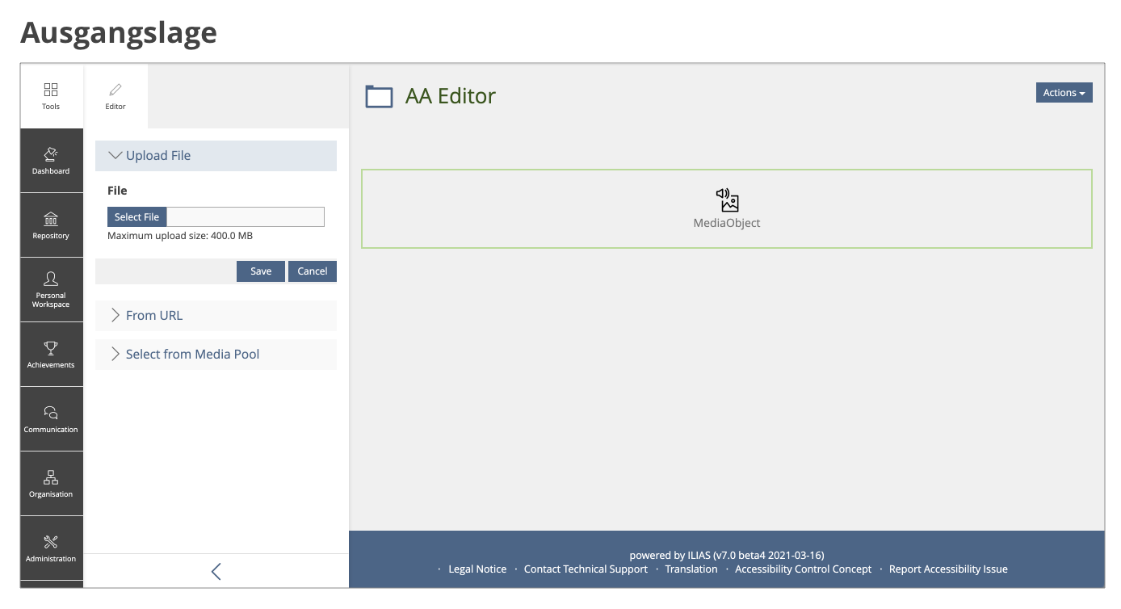1121x609 pixels.
Task: Click the AA Editor folder icon
Action: tap(379, 97)
